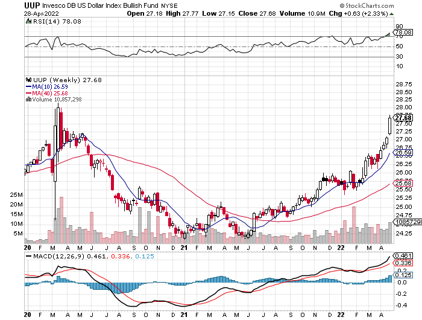Click the NYSE exchange label
The height and width of the screenshot is (320, 422).
tap(169, 5)
